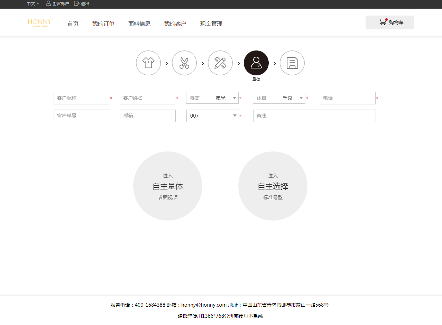Viewport: 442px width, 325px height.
Task: Focus the 邮箱 input field
Action: (148, 116)
